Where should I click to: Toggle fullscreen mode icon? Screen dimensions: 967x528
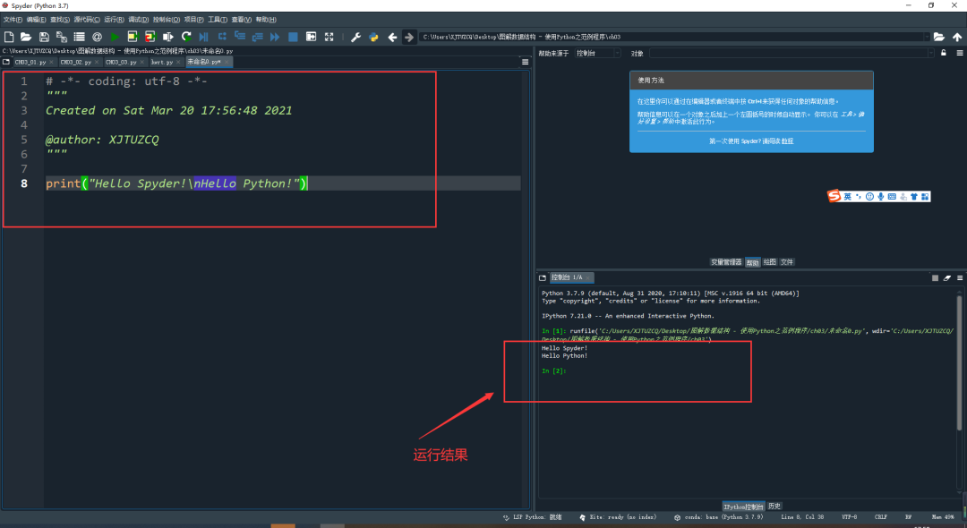(x=329, y=37)
